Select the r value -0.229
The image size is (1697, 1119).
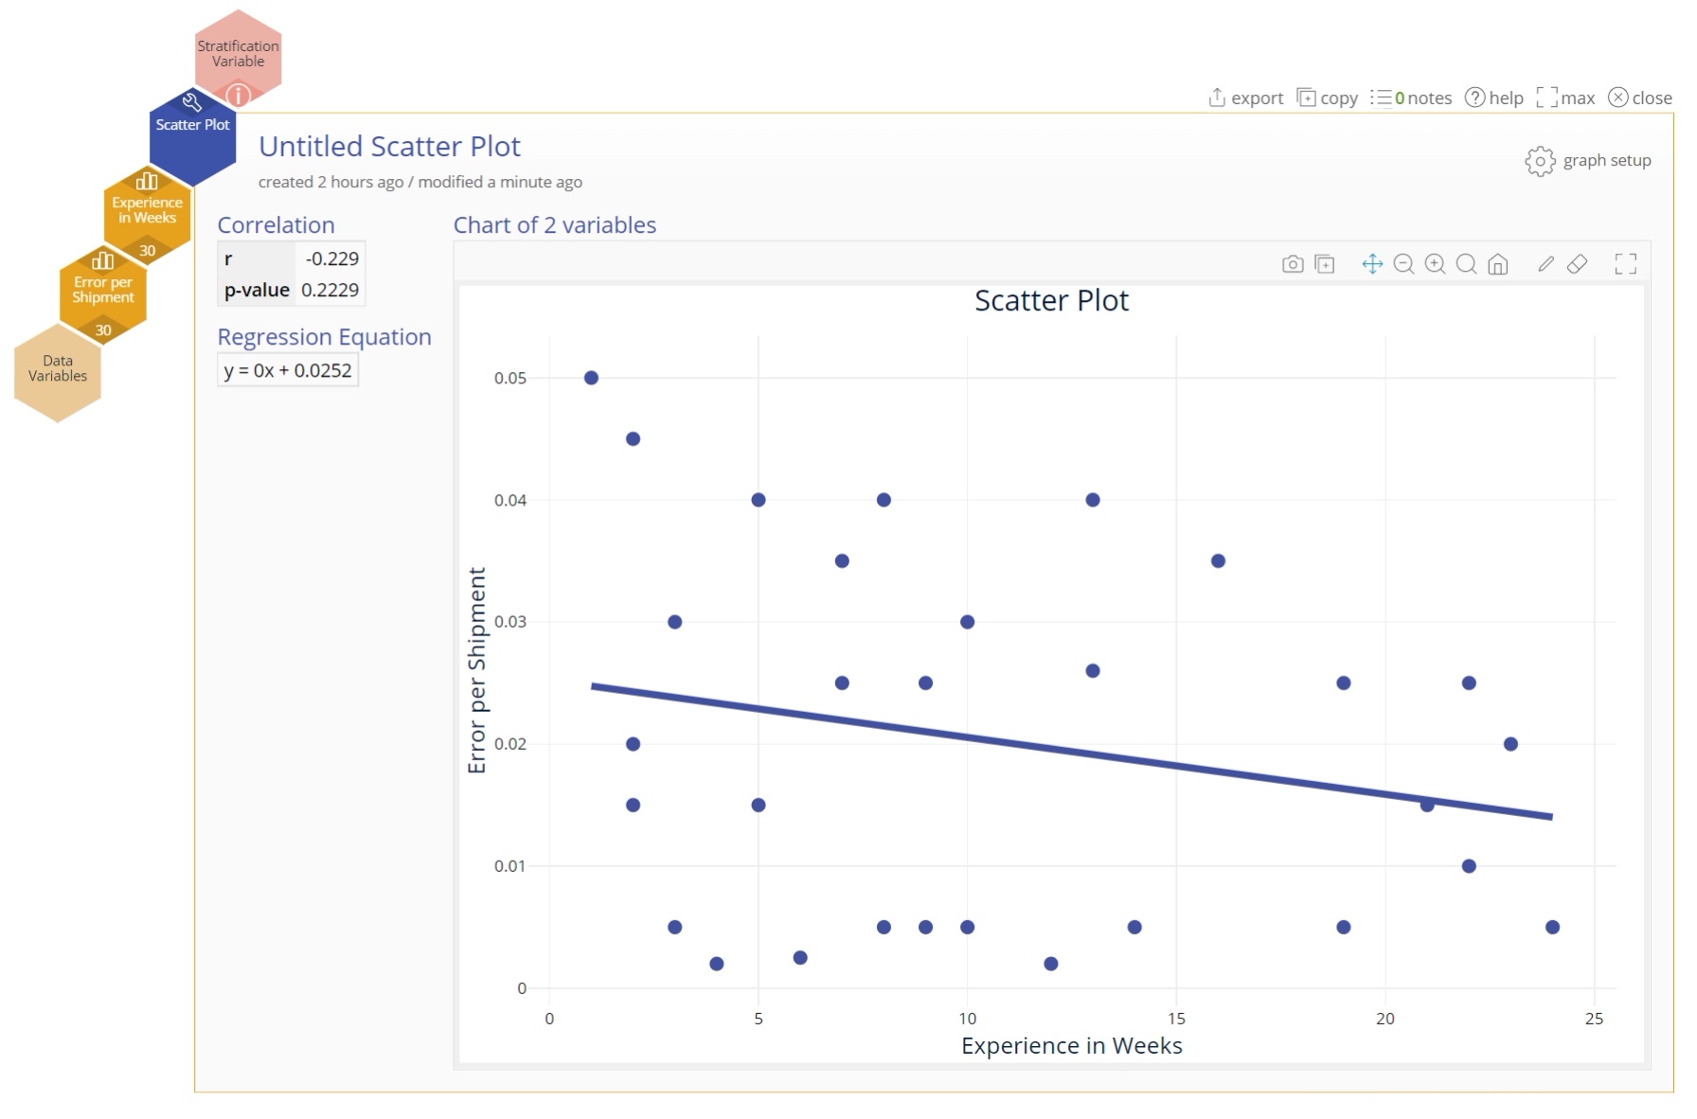click(331, 258)
